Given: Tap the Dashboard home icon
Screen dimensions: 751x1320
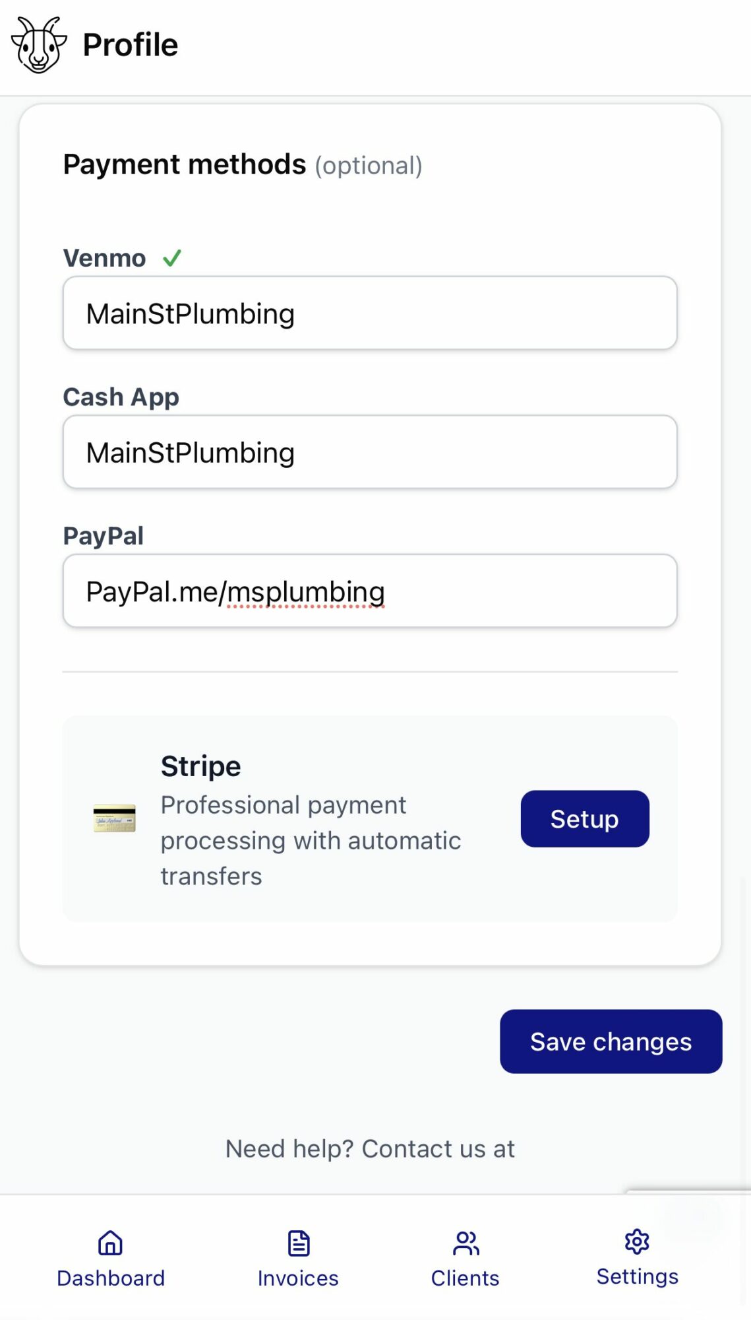Looking at the screenshot, I should click(110, 1243).
